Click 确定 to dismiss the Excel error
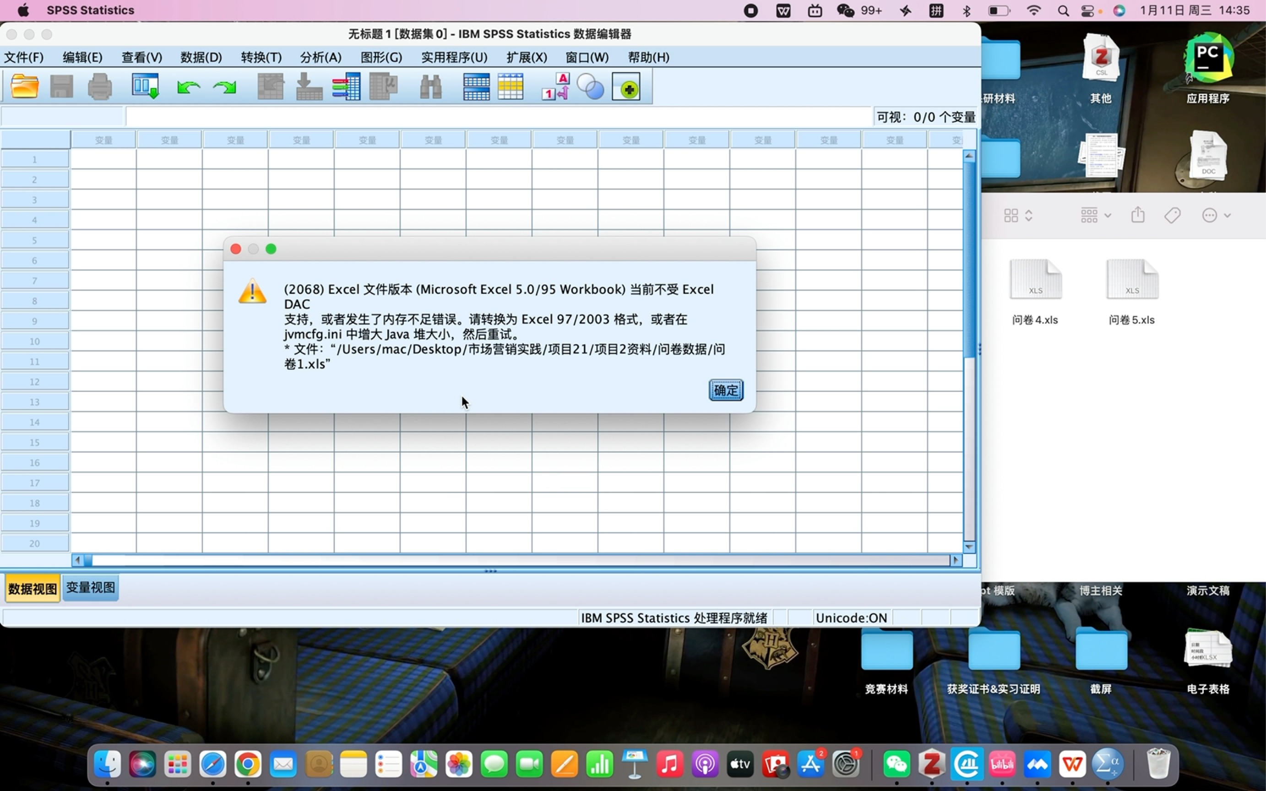 coord(726,390)
